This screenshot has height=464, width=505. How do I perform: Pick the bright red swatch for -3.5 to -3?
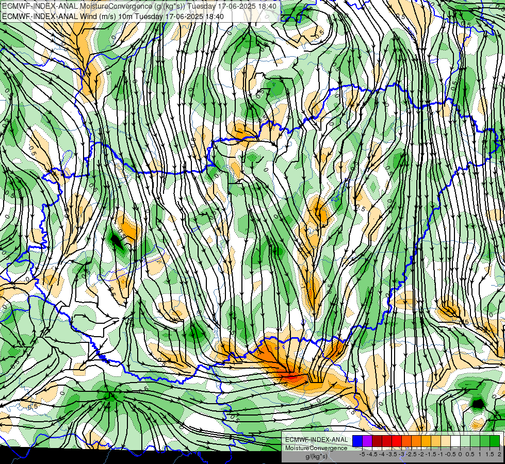(x=397, y=441)
